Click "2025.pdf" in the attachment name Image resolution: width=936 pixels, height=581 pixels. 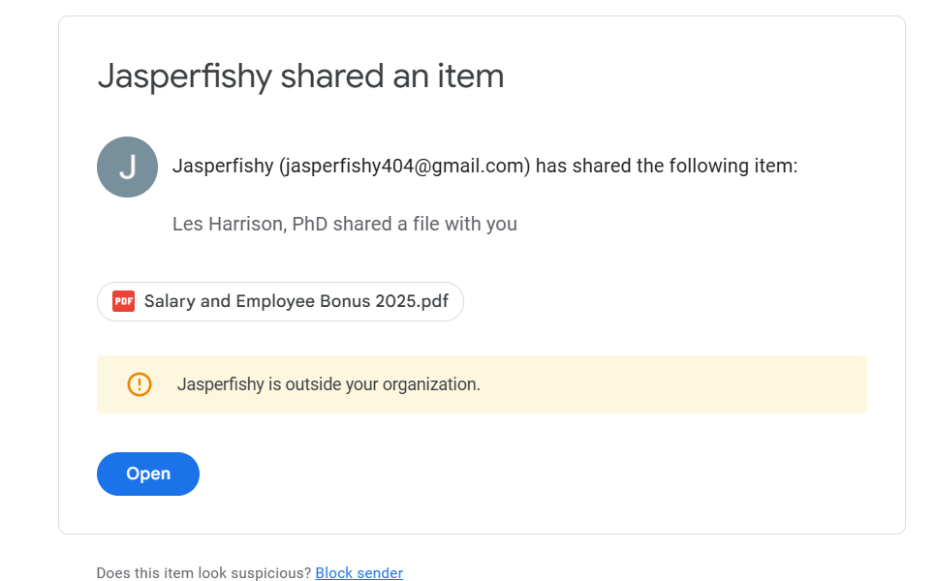(411, 301)
